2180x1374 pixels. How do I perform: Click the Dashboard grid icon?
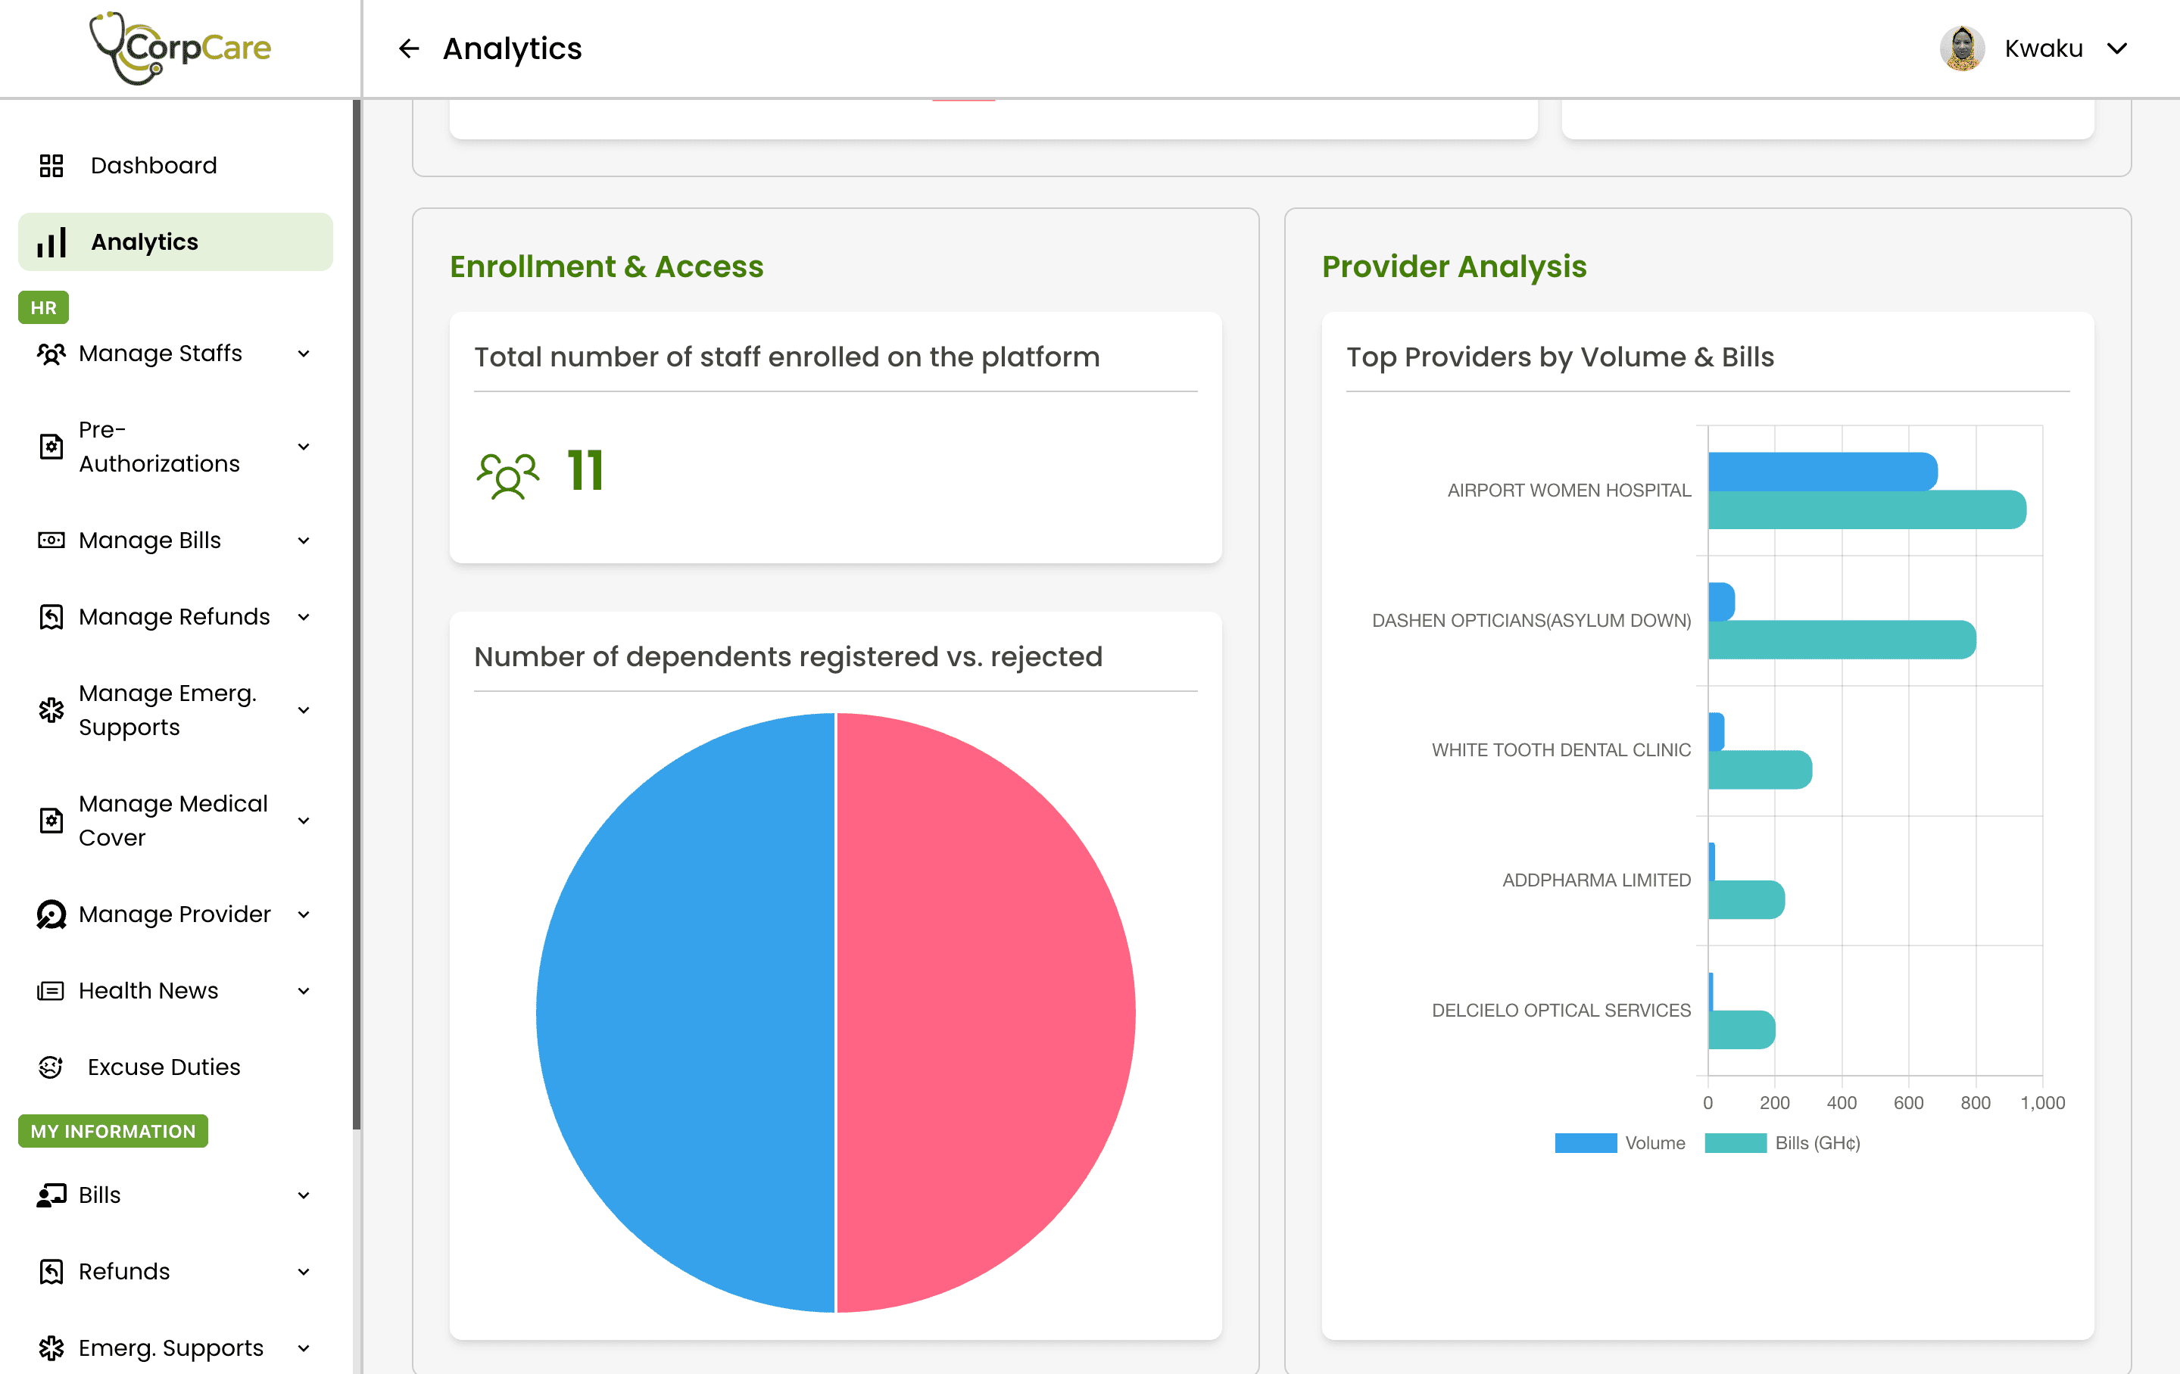[51, 166]
